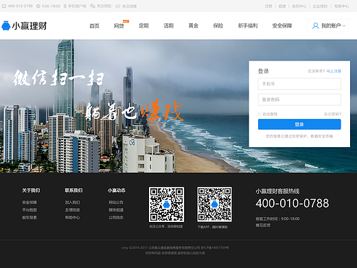The height and width of the screenshot is (268, 357).
Task: Click the large 400-010-0788 hotline number
Action: tap(292, 203)
